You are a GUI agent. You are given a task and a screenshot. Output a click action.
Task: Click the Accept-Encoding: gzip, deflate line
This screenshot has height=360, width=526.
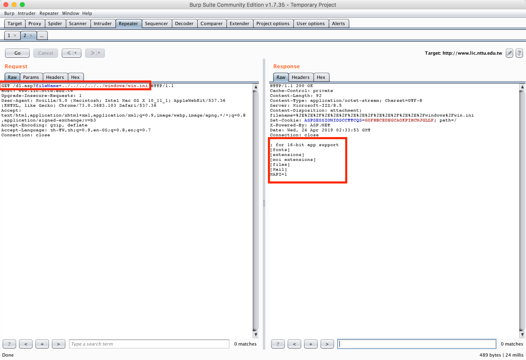tap(44, 125)
